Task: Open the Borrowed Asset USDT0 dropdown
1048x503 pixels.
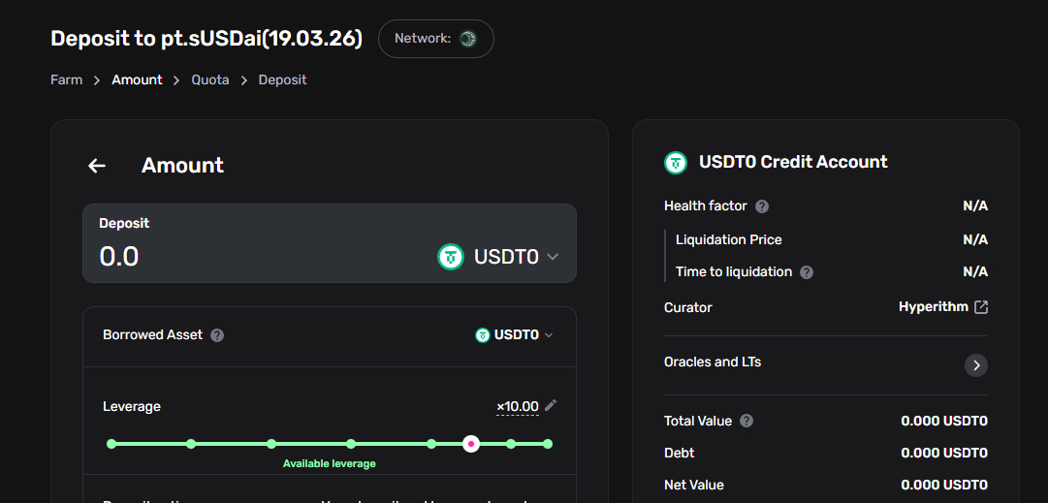Action: click(515, 335)
